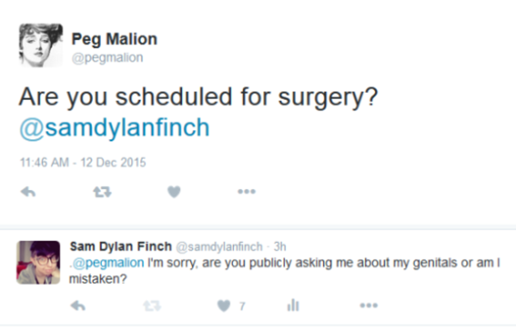Like Sam's reply showing 7 likes

click(225, 306)
